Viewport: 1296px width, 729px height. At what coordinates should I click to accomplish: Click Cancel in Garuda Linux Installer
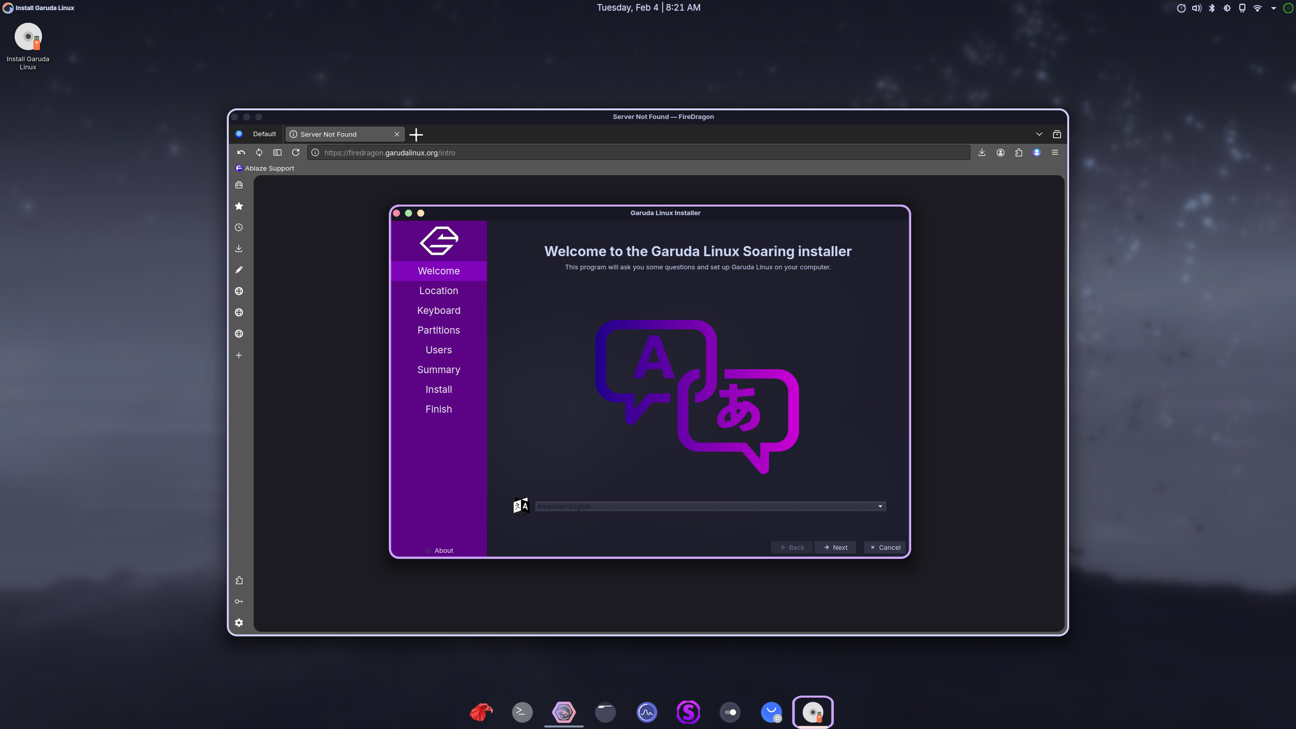pyautogui.click(x=885, y=547)
